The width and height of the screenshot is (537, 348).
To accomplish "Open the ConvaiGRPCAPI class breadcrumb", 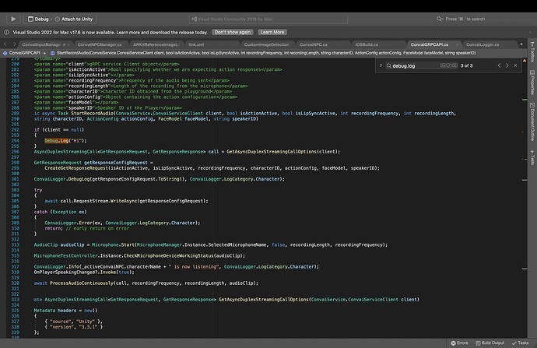I will point(22,53).
